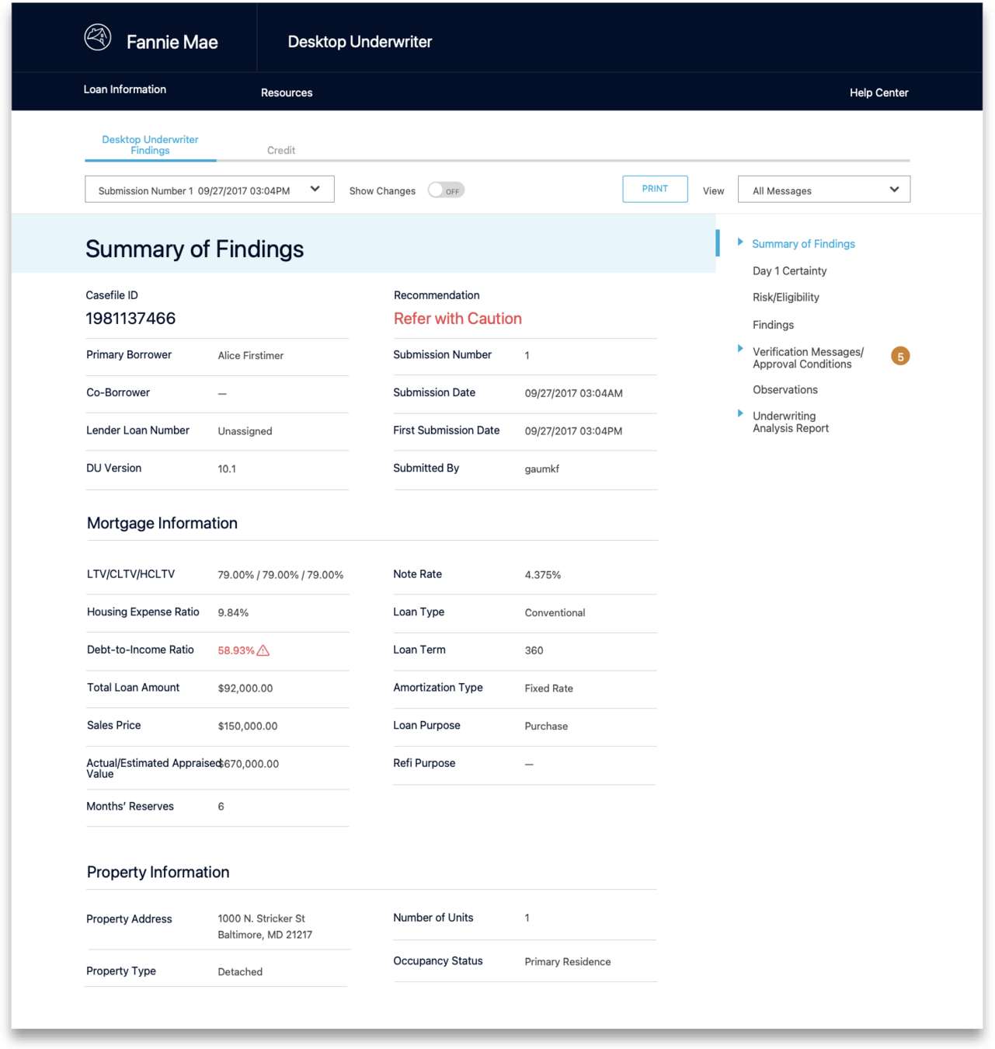Viewport: 995px width, 1049px height.
Task: Click Occupancy Status Primary Residence value
Action: coord(567,962)
